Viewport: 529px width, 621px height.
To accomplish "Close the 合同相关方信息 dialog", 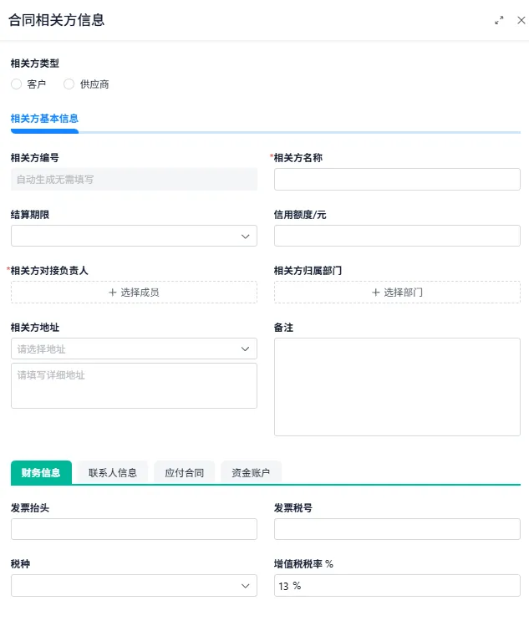I will click(521, 20).
